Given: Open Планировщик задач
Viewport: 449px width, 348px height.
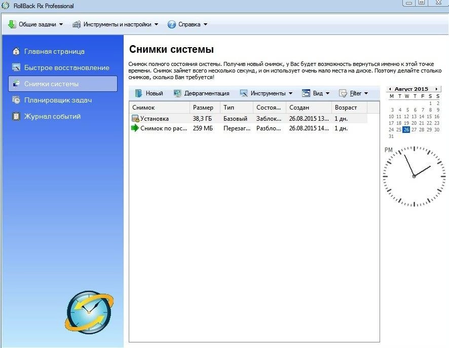Looking at the screenshot, I should click(x=63, y=100).
